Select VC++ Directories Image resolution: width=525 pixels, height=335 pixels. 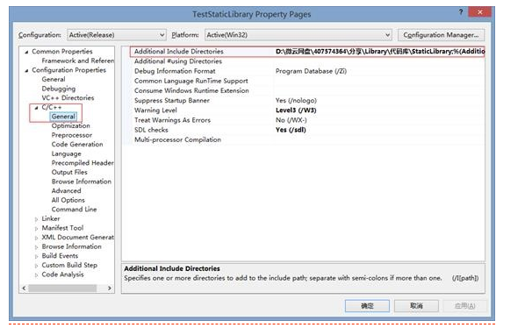pyautogui.click(x=68, y=98)
